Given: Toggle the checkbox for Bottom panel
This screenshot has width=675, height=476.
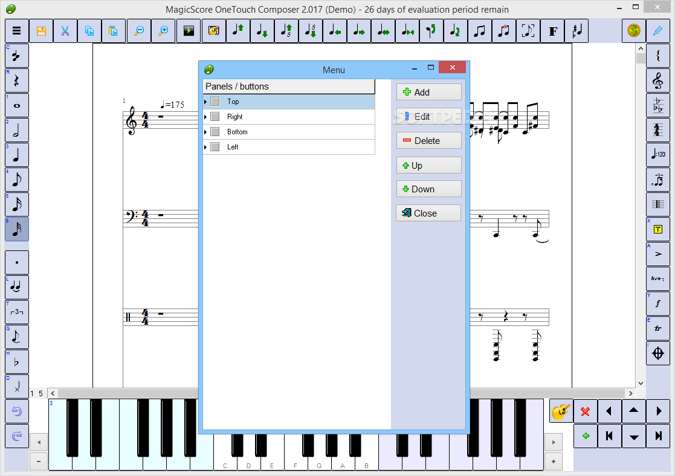Looking at the screenshot, I should click(215, 132).
